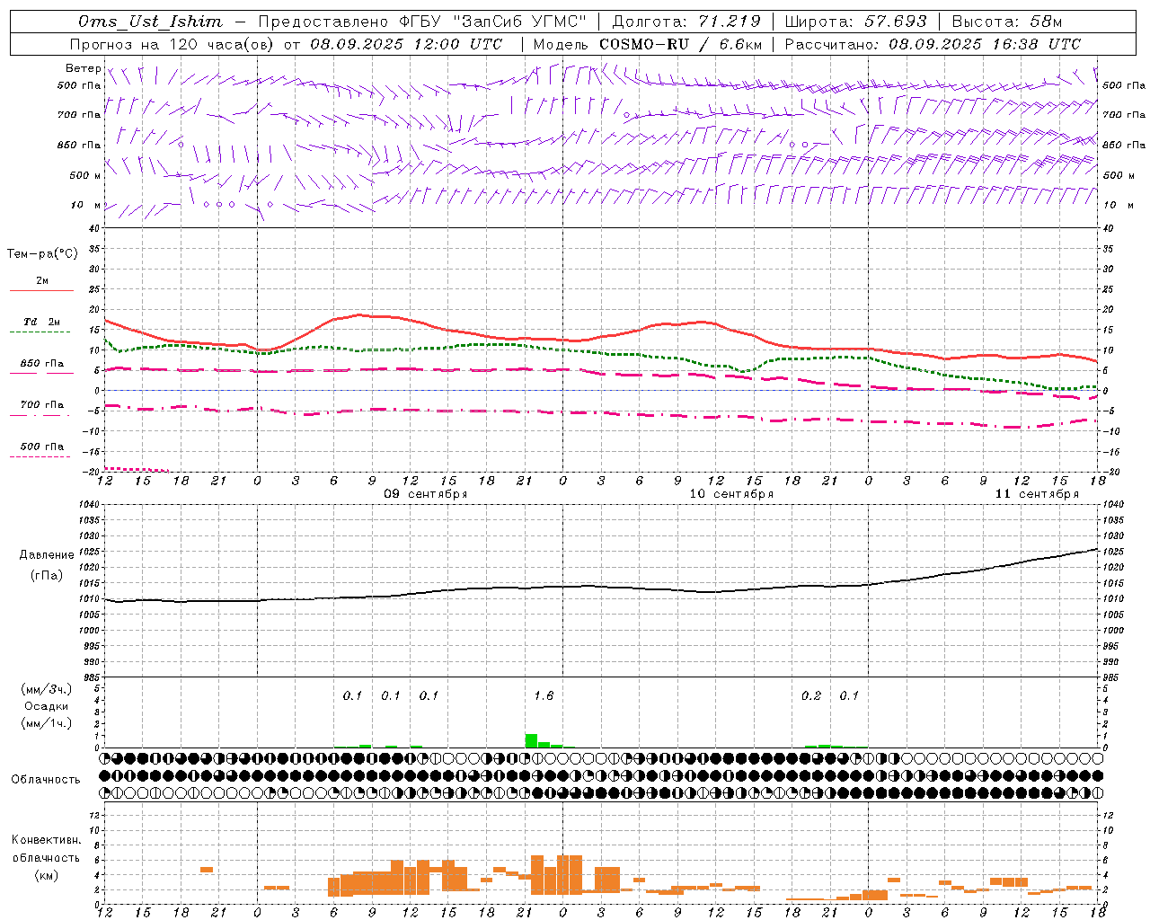This screenshot has height=920, width=1150.
Task: Click the (мм/3ч.) precipitation unit label
Action: click(x=46, y=690)
